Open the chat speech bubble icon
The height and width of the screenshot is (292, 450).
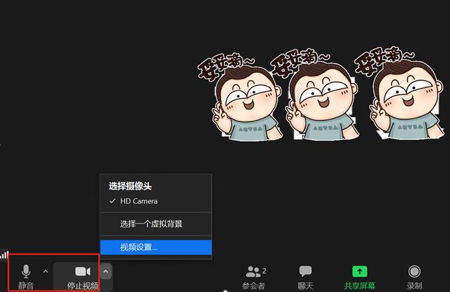click(x=305, y=271)
